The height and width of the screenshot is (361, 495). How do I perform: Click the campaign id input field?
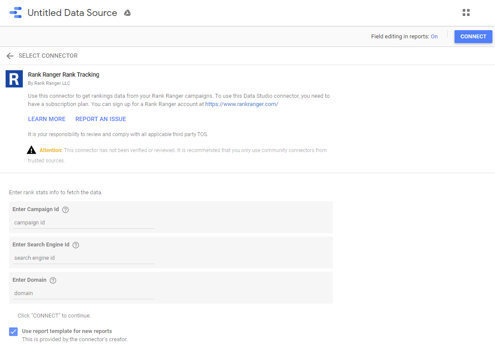[84, 223]
